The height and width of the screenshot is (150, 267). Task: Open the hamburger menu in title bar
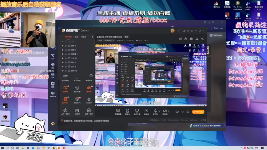[192, 31]
